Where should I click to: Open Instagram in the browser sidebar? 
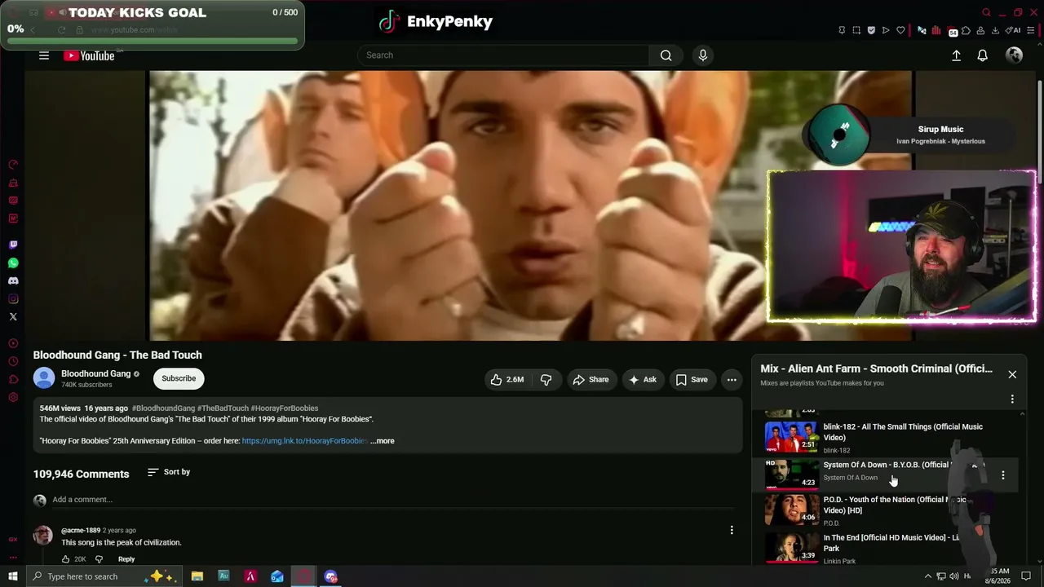(x=13, y=299)
